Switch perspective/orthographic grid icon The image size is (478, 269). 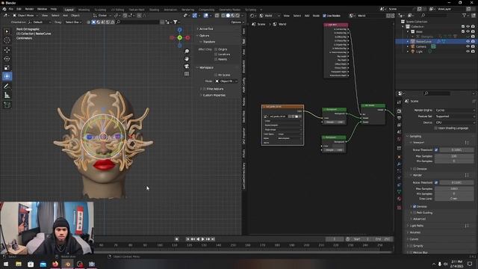point(187,74)
